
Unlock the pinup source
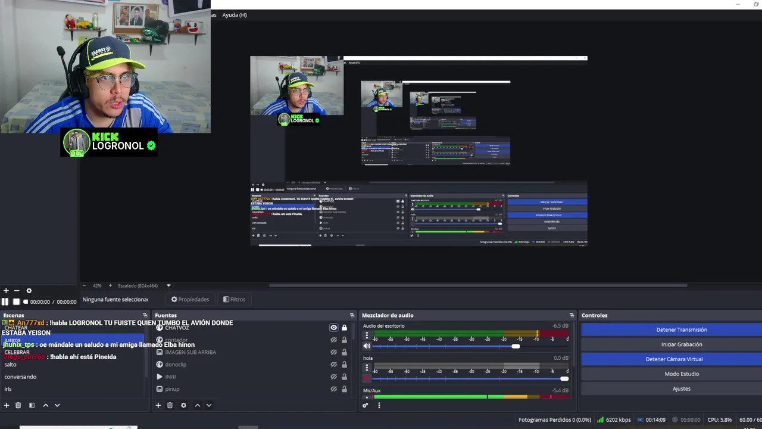pyautogui.click(x=344, y=389)
